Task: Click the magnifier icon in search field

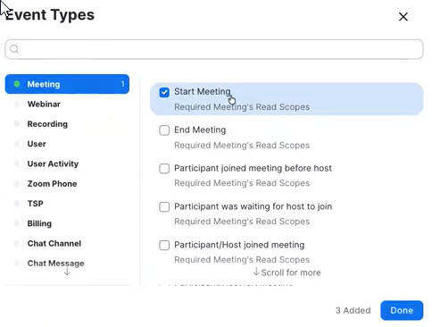Action: (14, 49)
